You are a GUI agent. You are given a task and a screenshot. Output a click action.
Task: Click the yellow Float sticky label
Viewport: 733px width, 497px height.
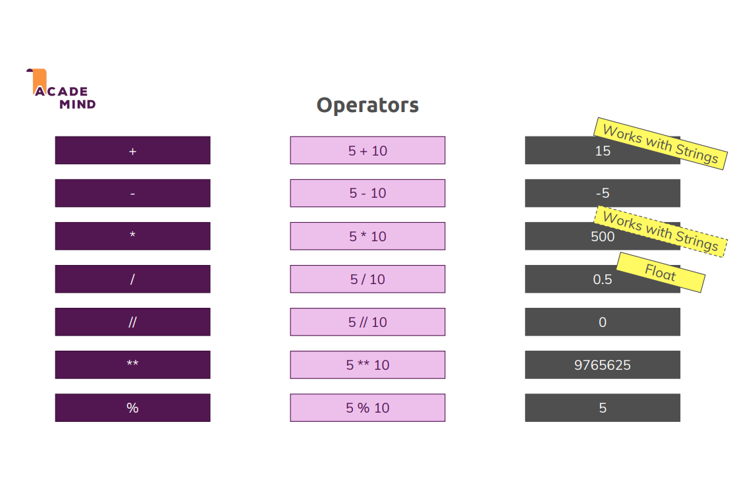[661, 272]
